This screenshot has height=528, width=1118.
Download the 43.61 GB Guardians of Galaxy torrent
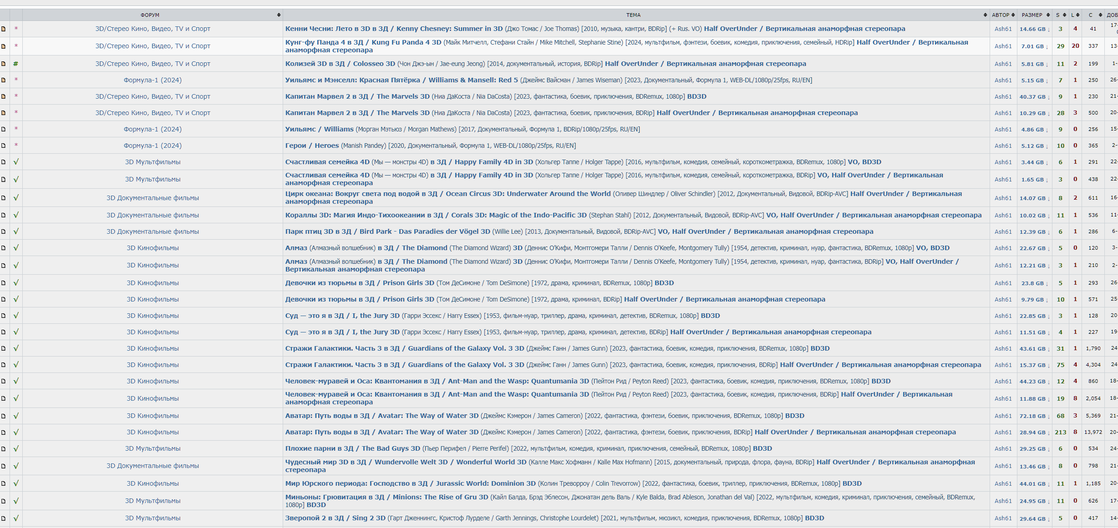pos(1034,349)
